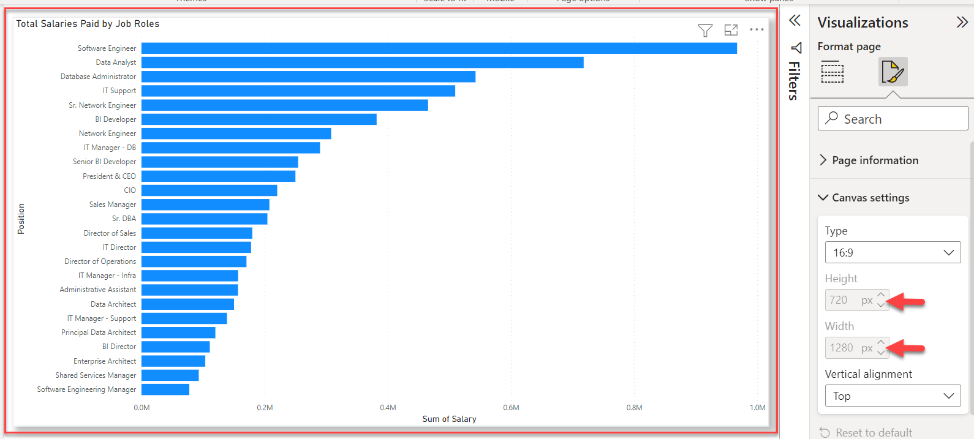Viewport: 974px width, 439px height.
Task: Expand the Filters pane double chevron
Action: click(795, 21)
